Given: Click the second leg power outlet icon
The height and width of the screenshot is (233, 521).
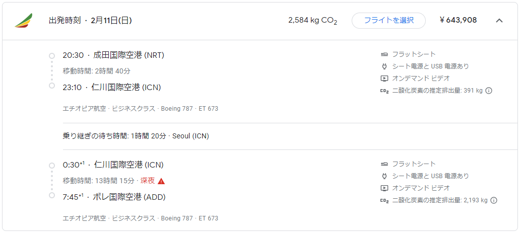Looking at the screenshot, I should coord(384,176).
